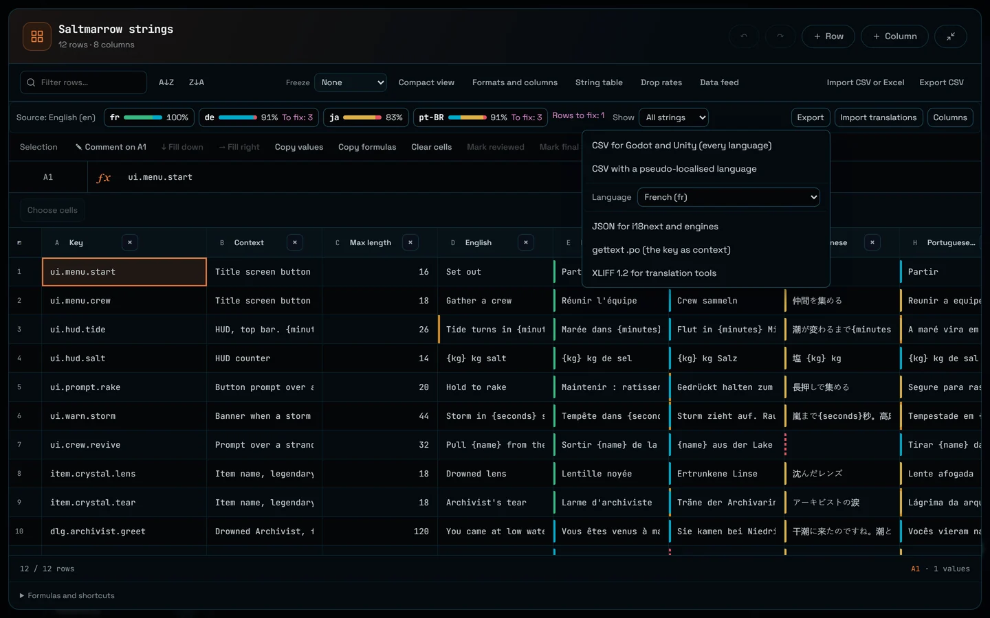The height and width of the screenshot is (618, 990).
Task: Click the ja 83% progress chip
Action: (366, 117)
